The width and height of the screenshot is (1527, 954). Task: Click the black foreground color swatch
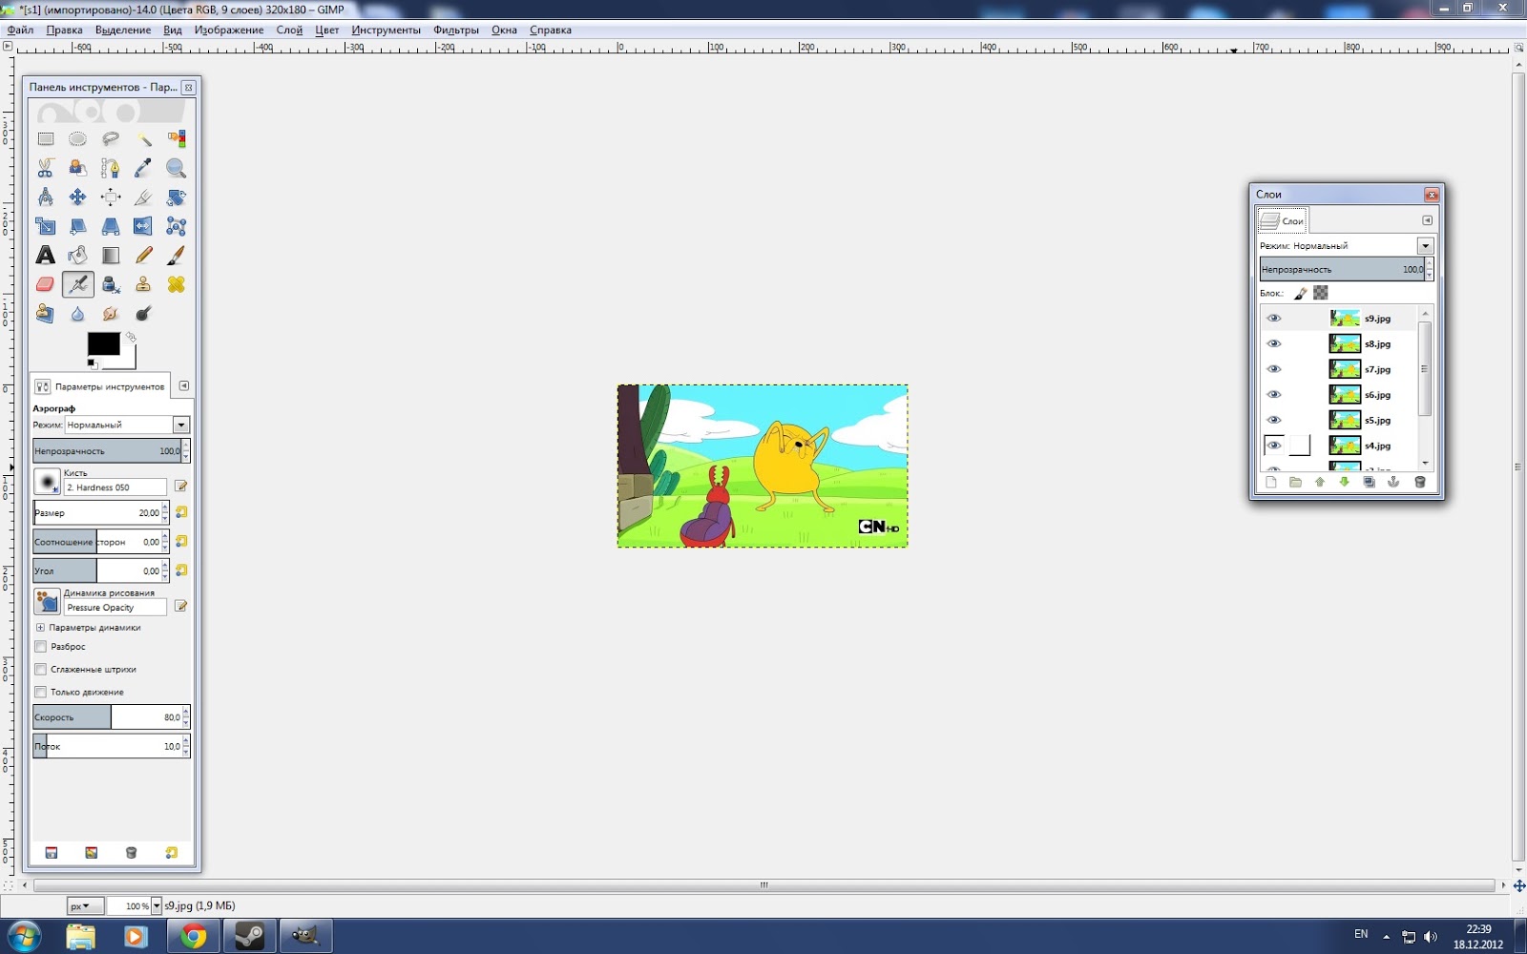coord(103,343)
